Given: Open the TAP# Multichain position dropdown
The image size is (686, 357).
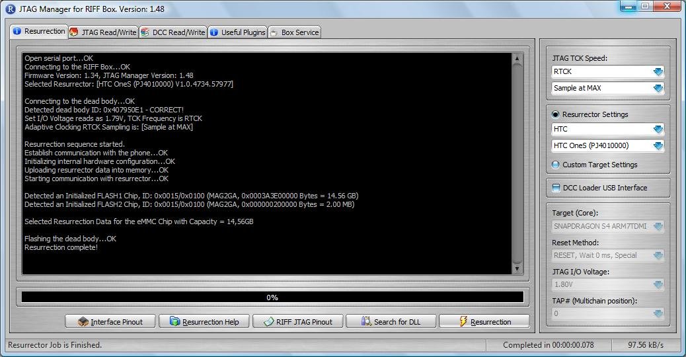Looking at the screenshot, I should [x=658, y=313].
